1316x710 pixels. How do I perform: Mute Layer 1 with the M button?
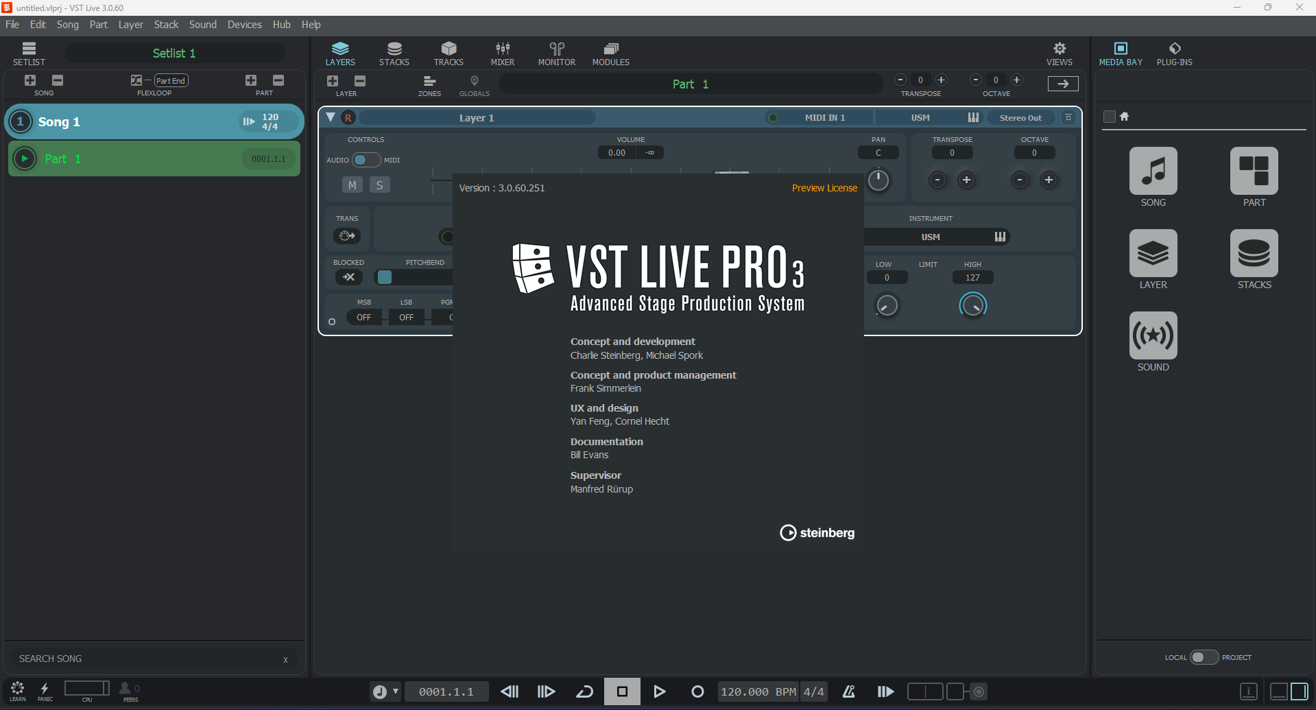(352, 185)
